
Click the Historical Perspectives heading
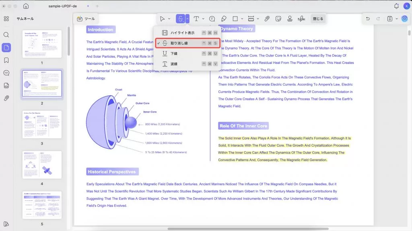pos(112,172)
